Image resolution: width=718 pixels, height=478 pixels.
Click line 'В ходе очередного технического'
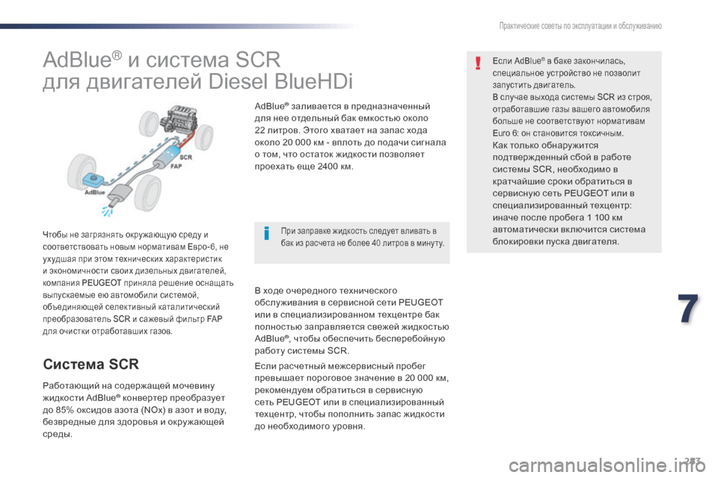(x=326, y=291)
